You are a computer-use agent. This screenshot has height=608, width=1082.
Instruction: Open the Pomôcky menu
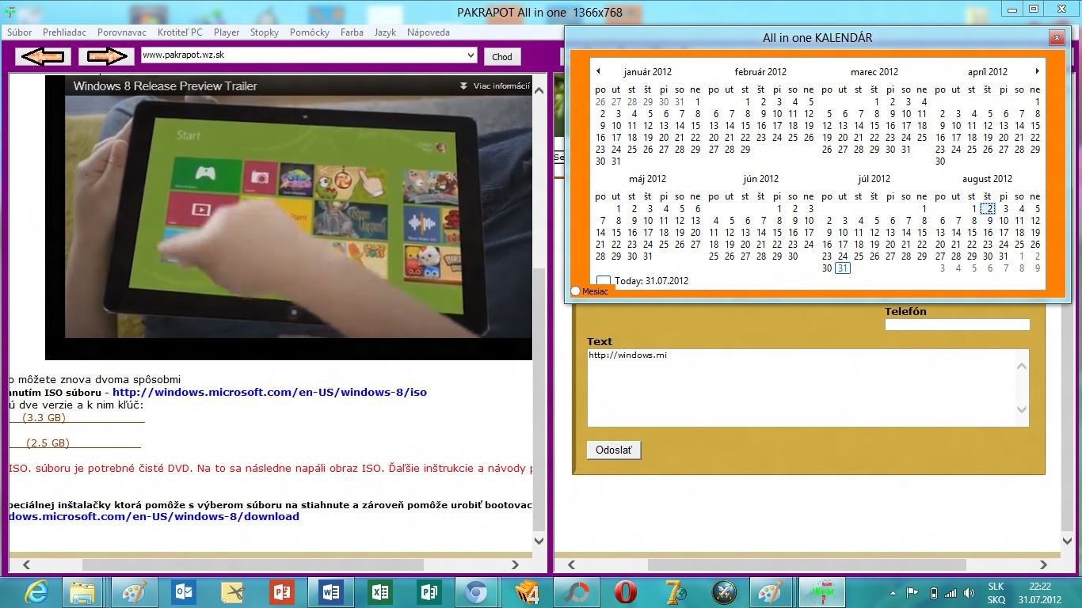pyautogui.click(x=310, y=32)
